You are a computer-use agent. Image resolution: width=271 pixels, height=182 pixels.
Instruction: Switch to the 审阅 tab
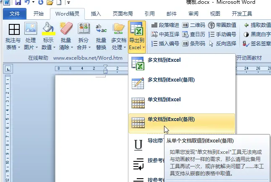pos(193,14)
